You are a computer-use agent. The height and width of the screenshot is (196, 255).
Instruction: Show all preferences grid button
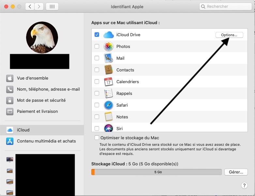point(52,7)
